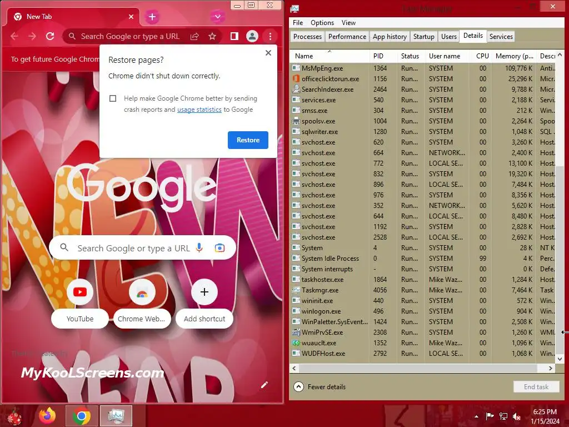
Task: Switch to the Services tab
Action: (x=501, y=37)
